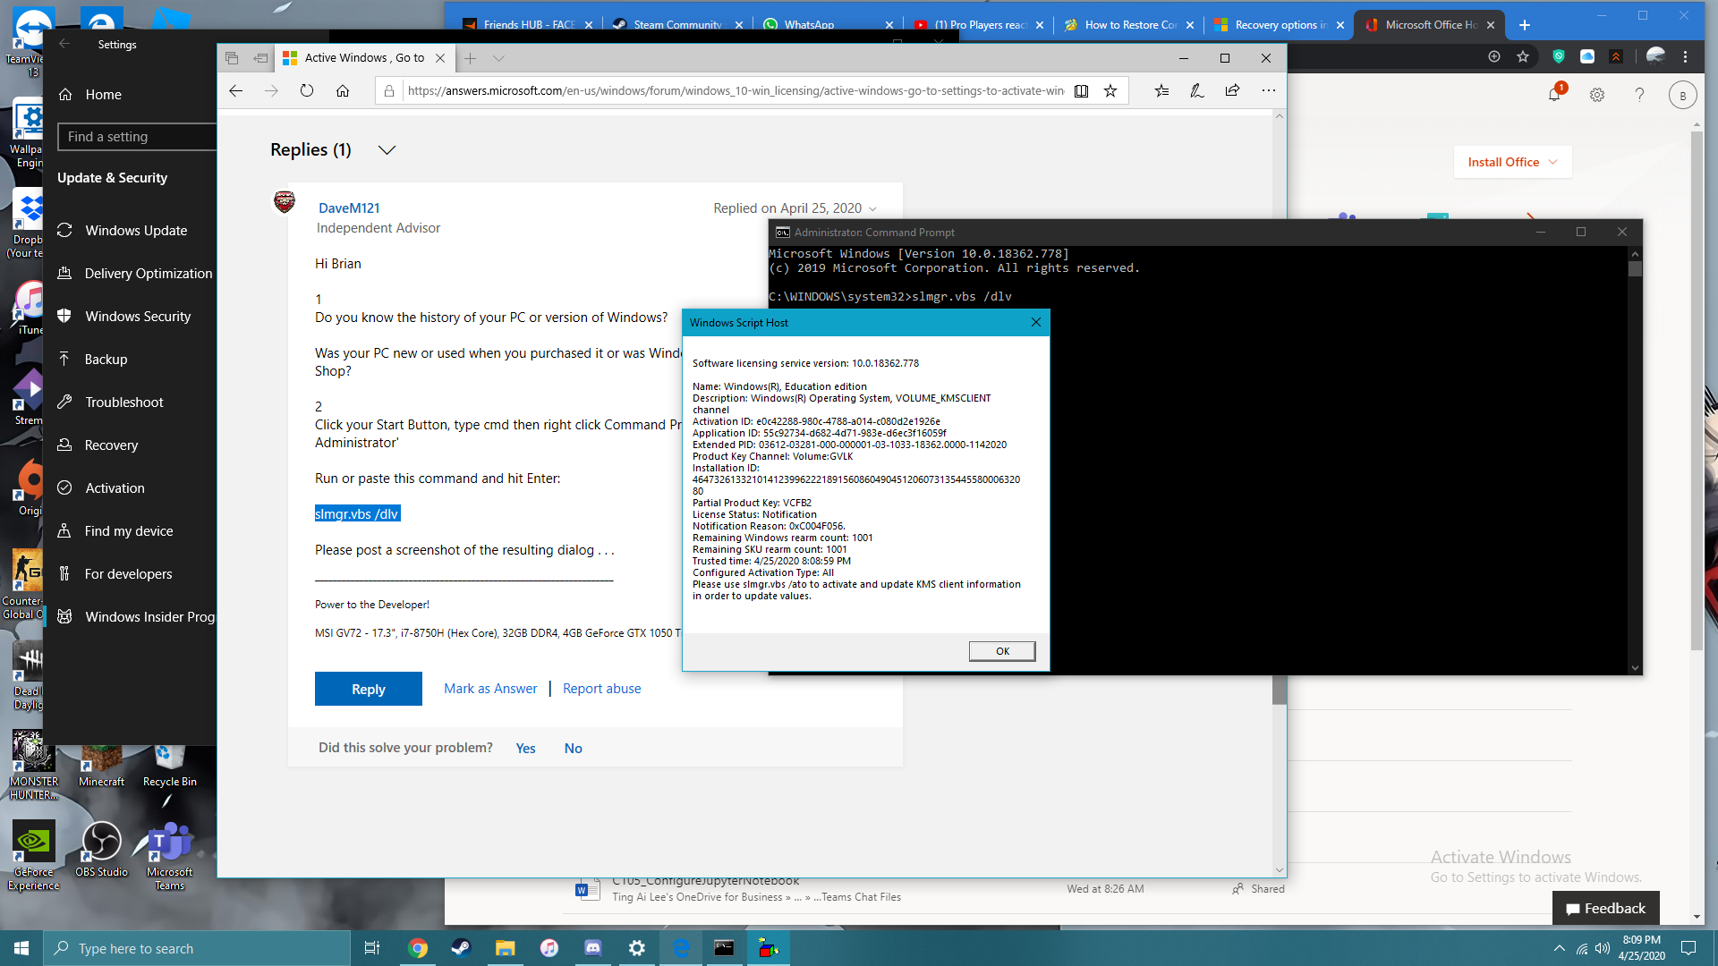Viewport: 1718px width, 966px height.
Task: Expand Install Office dropdown
Action: click(x=1553, y=162)
